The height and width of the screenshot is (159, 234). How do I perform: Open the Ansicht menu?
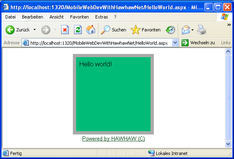pyautogui.click(x=57, y=17)
